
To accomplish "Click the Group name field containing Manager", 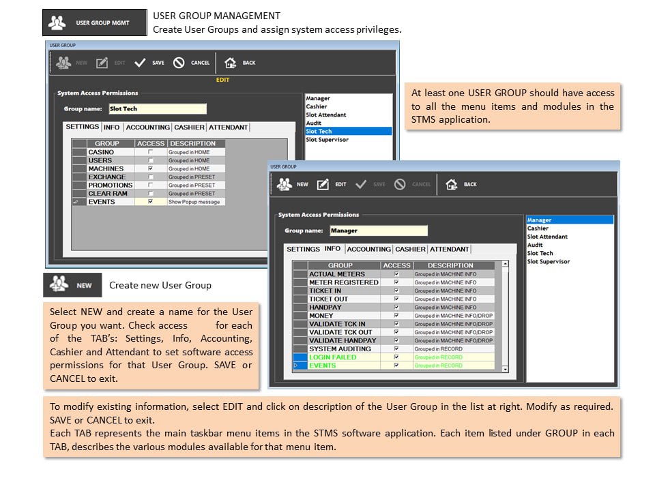I will coord(379,230).
